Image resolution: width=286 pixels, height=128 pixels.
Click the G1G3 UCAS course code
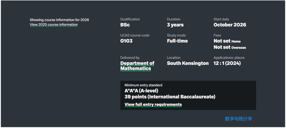click(x=126, y=41)
